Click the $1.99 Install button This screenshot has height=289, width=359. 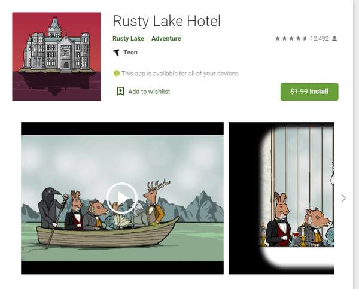309,92
